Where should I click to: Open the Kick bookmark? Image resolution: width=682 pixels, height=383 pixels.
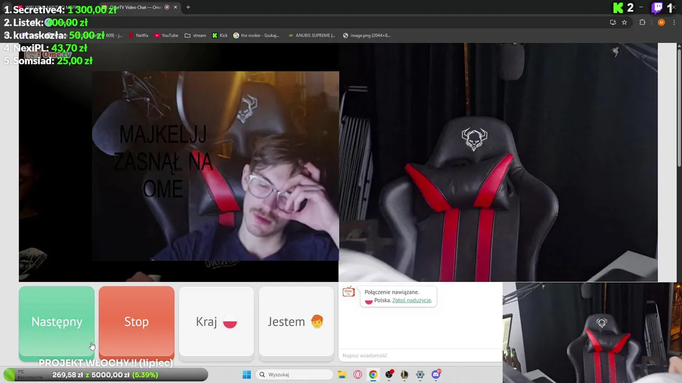[220, 36]
